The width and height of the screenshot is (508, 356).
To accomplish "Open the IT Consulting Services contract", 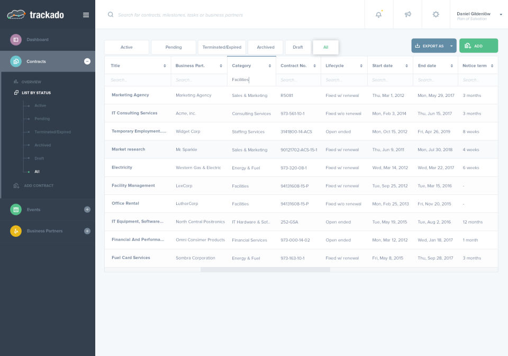I will coord(134,113).
